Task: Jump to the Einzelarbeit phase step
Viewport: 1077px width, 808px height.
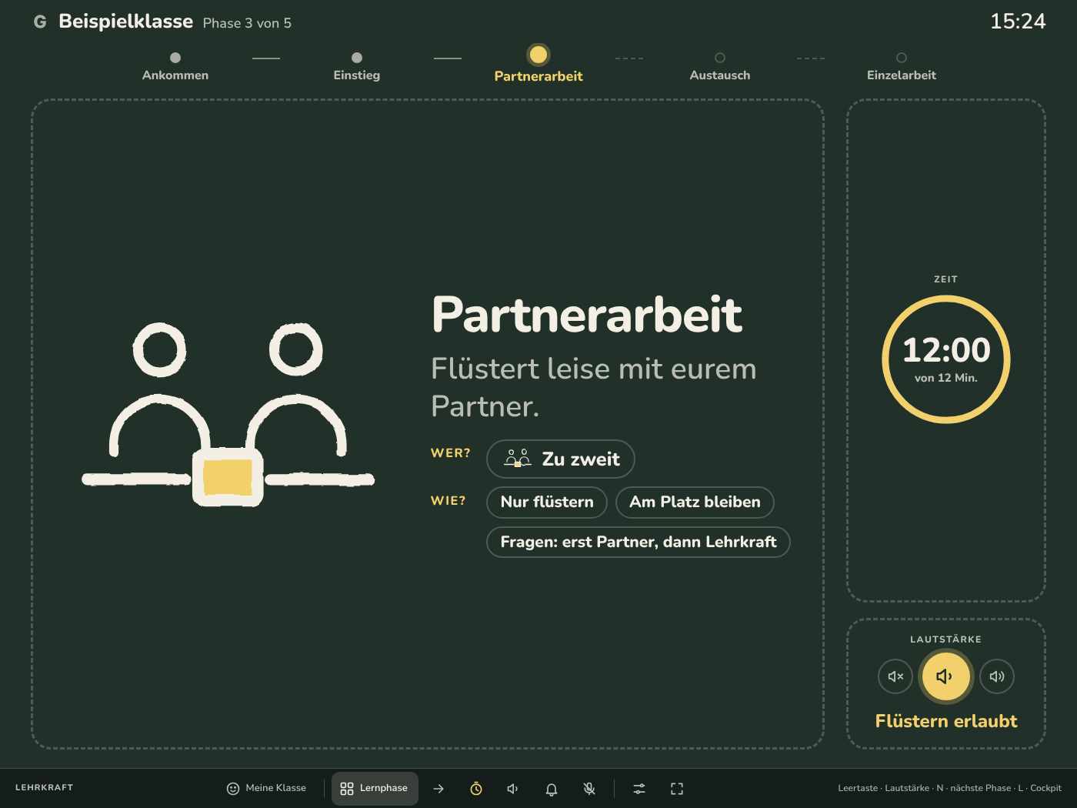Action: [x=902, y=66]
